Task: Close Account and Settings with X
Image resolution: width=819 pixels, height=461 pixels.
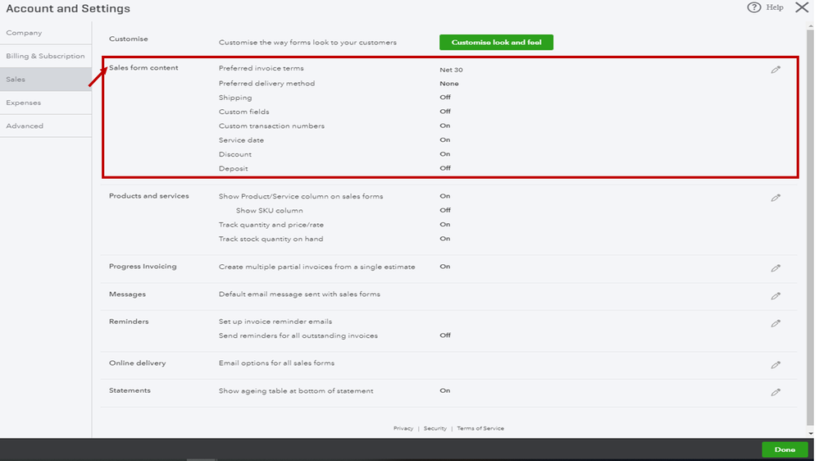Action: click(802, 7)
